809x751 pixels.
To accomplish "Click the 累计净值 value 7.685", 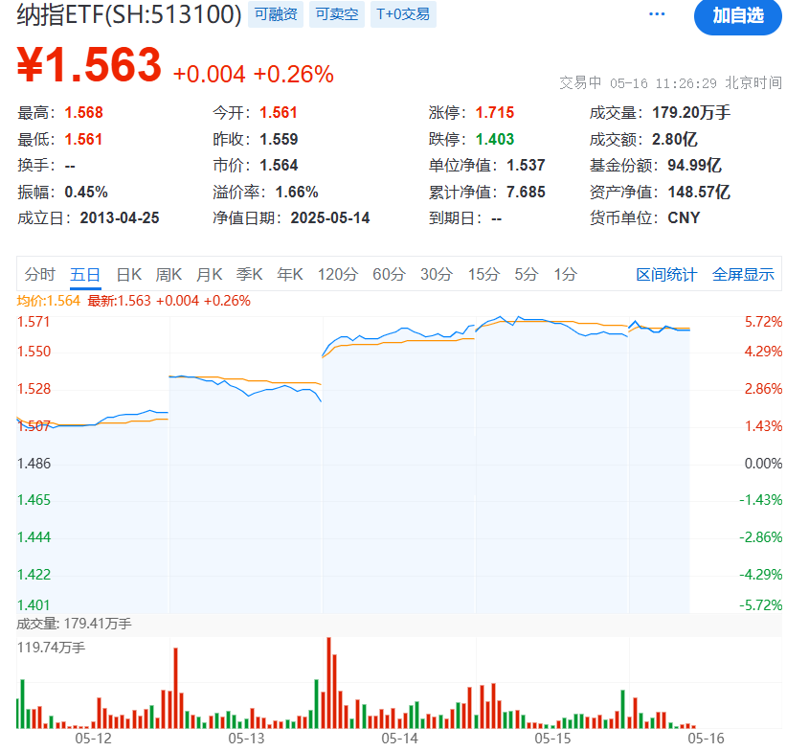I will [526, 192].
